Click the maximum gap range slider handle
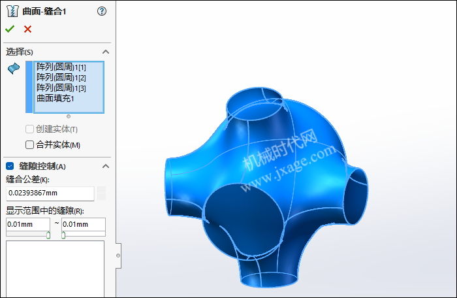457x298 pixels. (63, 235)
